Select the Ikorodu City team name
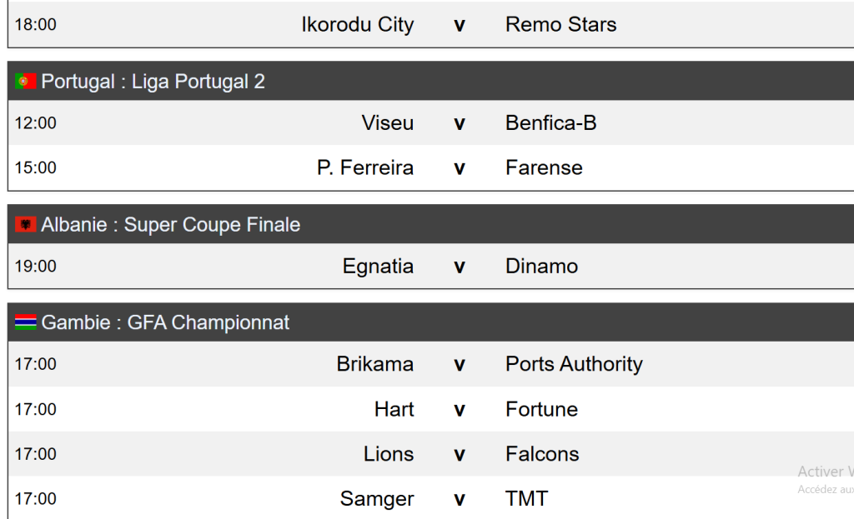Screen dimensions: 854x519 point(357,25)
